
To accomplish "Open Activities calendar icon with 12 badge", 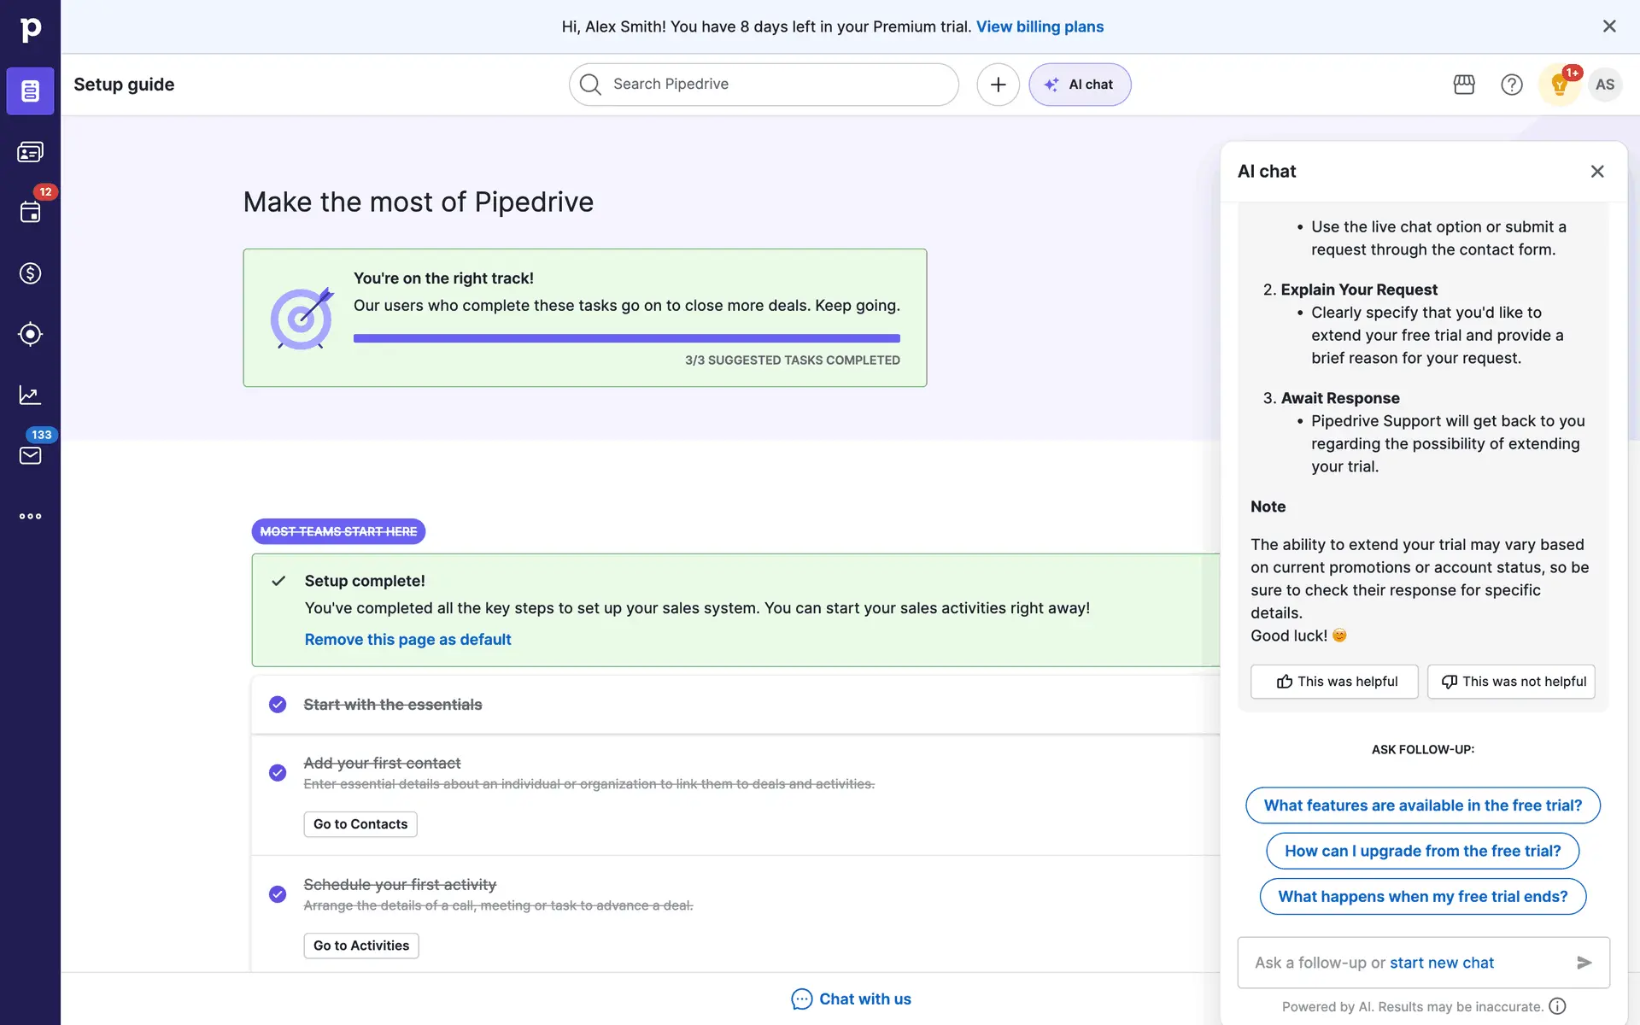I will coord(30,213).
